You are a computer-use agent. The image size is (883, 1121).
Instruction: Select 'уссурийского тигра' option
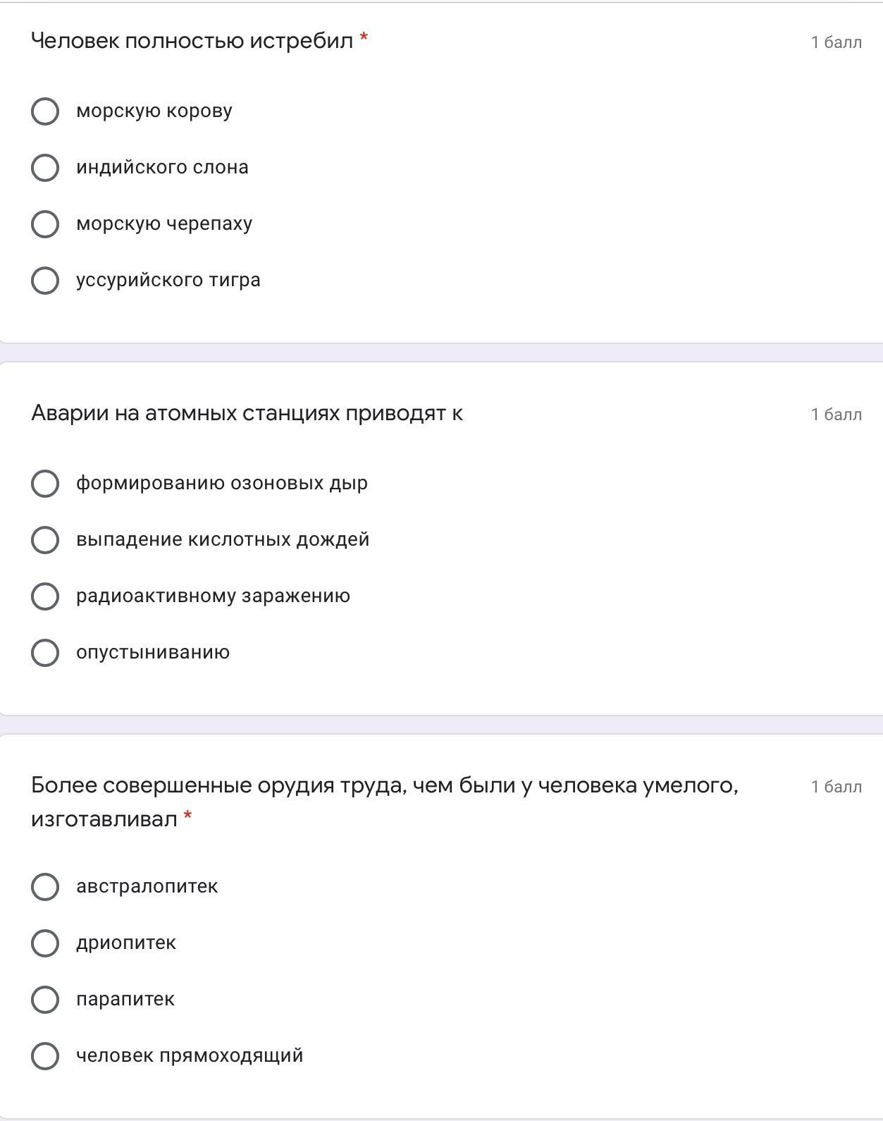45,281
